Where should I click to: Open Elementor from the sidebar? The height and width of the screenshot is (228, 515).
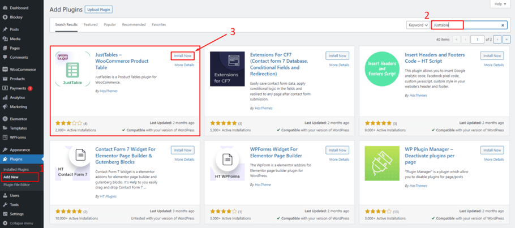19,119
